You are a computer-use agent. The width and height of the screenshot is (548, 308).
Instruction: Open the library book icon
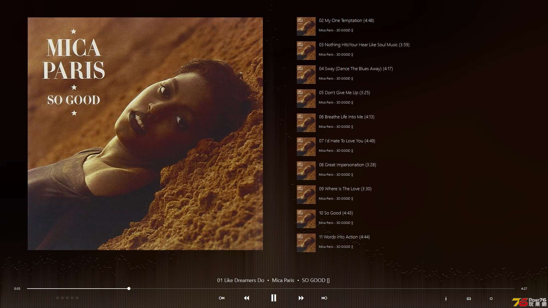click(x=469, y=299)
